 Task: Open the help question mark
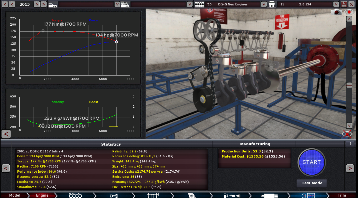pyautogui.click(x=351, y=144)
